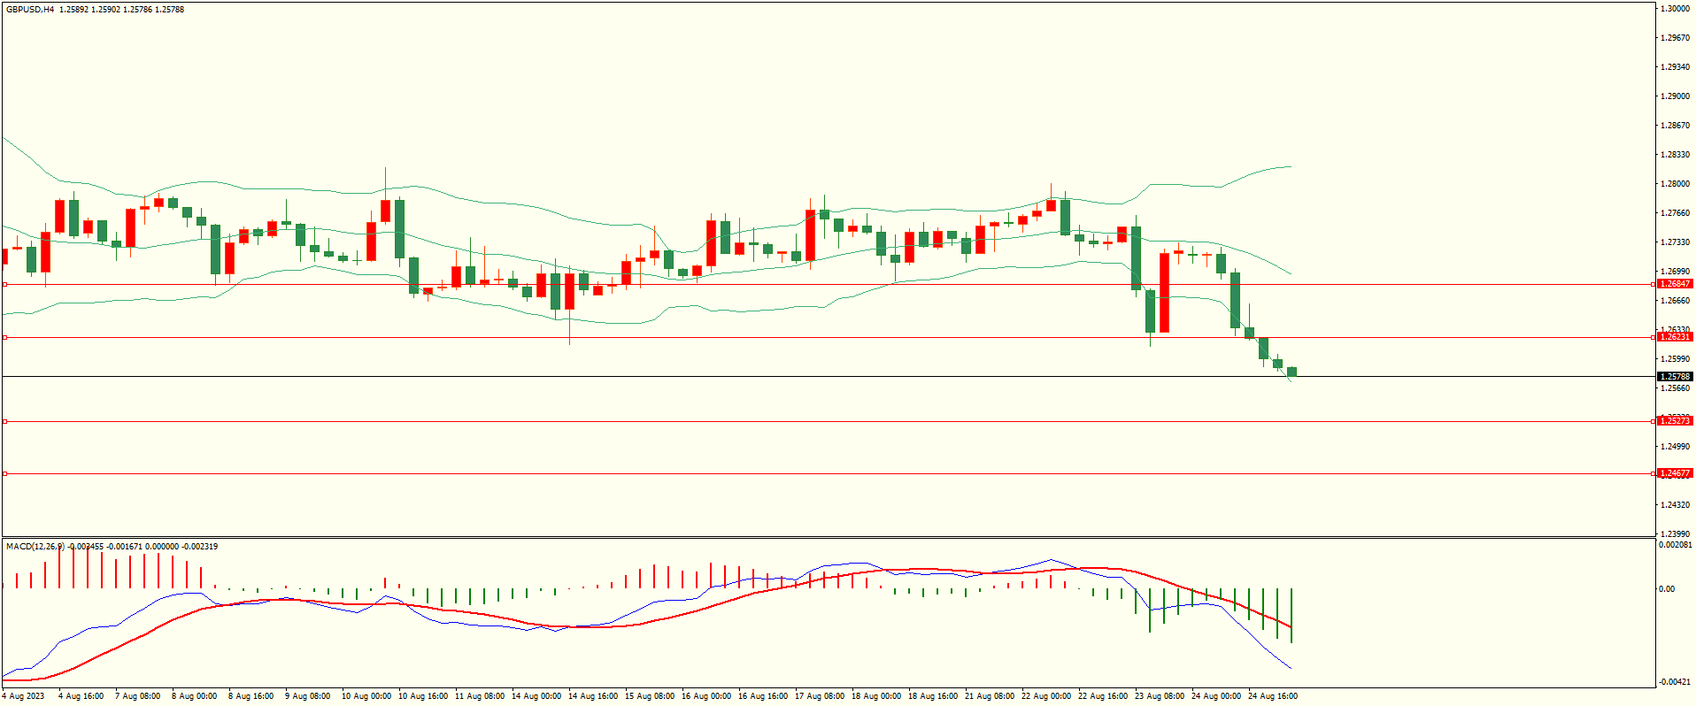Select the '22 Aug 00:00' time axis label

1046,696
